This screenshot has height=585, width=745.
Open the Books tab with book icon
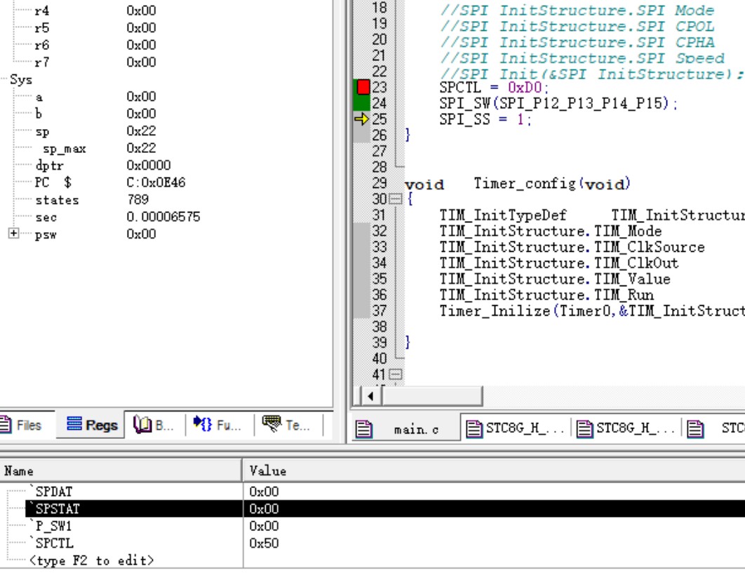pos(153,425)
